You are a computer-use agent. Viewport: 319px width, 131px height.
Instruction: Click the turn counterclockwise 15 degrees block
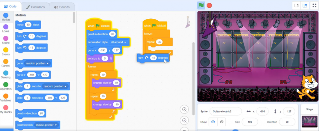point(31,48)
